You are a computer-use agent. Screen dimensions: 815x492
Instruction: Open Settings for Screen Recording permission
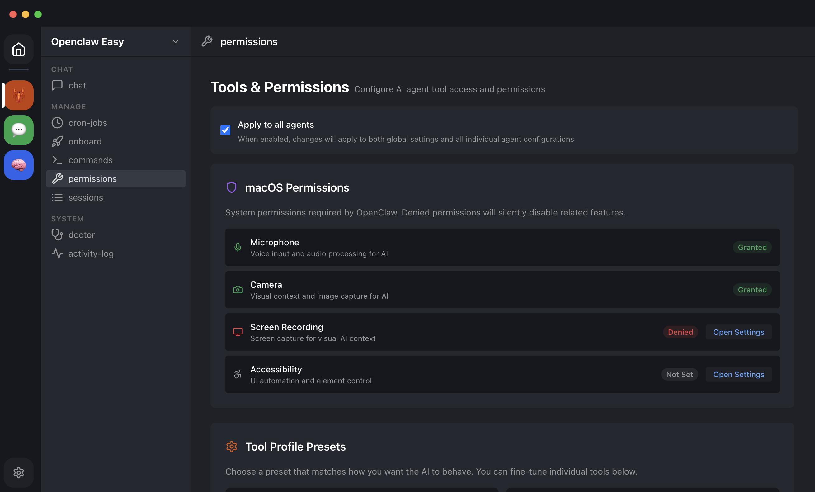tap(739, 332)
